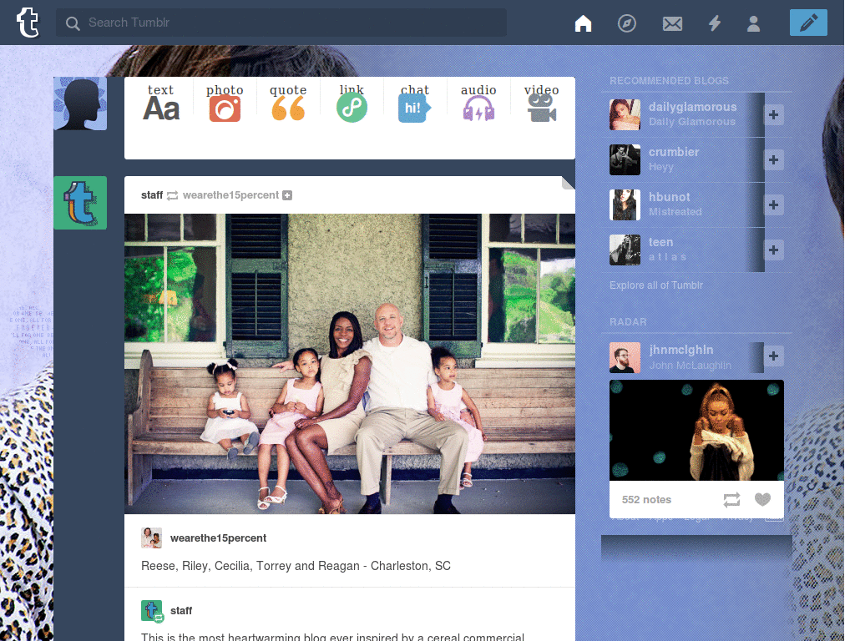Click the wearethe15percent small avatar below photo

(x=151, y=538)
